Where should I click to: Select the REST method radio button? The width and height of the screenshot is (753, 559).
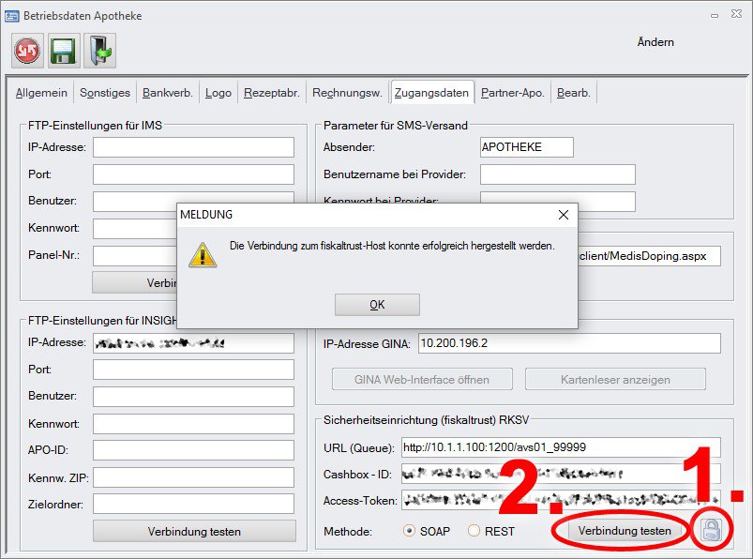[474, 531]
